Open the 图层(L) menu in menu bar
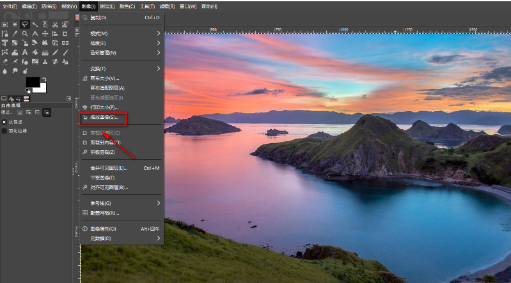The width and height of the screenshot is (511, 283). 108,6
